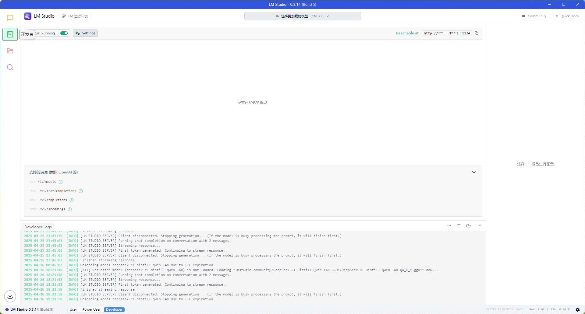
Task: Open the Chat page from the sidebar
Action: (10, 18)
